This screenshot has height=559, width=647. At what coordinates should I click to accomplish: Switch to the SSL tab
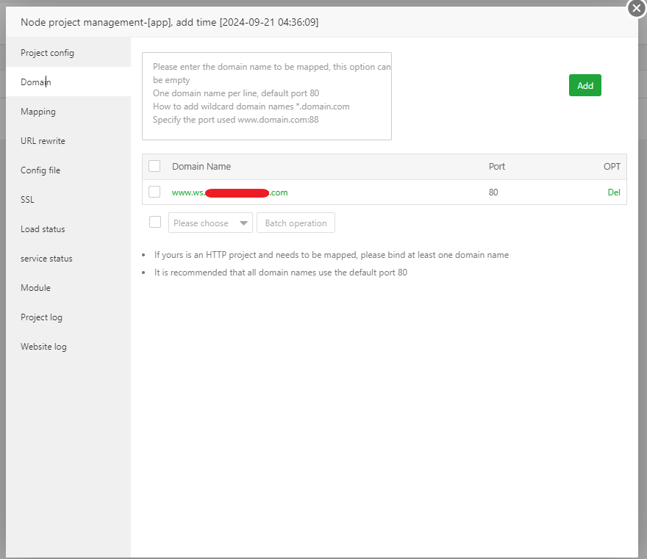(27, 200)
